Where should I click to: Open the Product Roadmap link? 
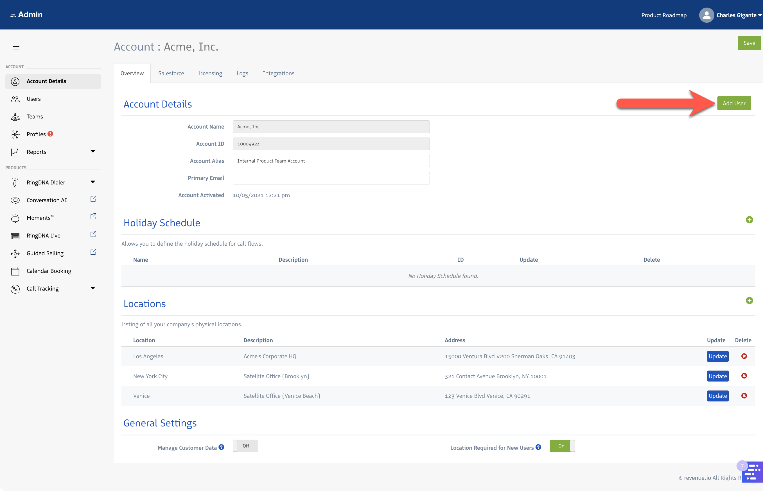tap(664, 15)
